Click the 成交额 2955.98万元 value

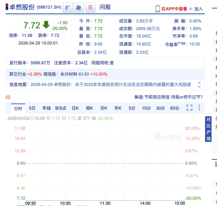tap(148, 29)
